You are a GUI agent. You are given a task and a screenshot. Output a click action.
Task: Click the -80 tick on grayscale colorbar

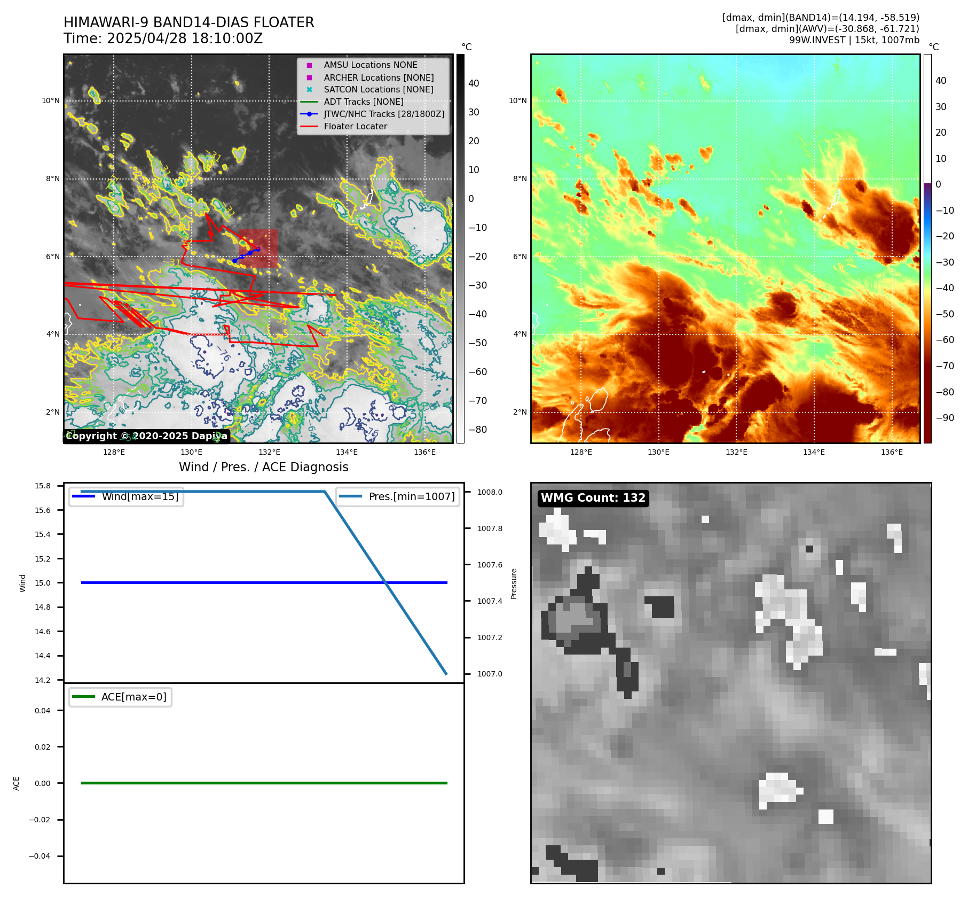pyautogui.click(x=478, y=429)
